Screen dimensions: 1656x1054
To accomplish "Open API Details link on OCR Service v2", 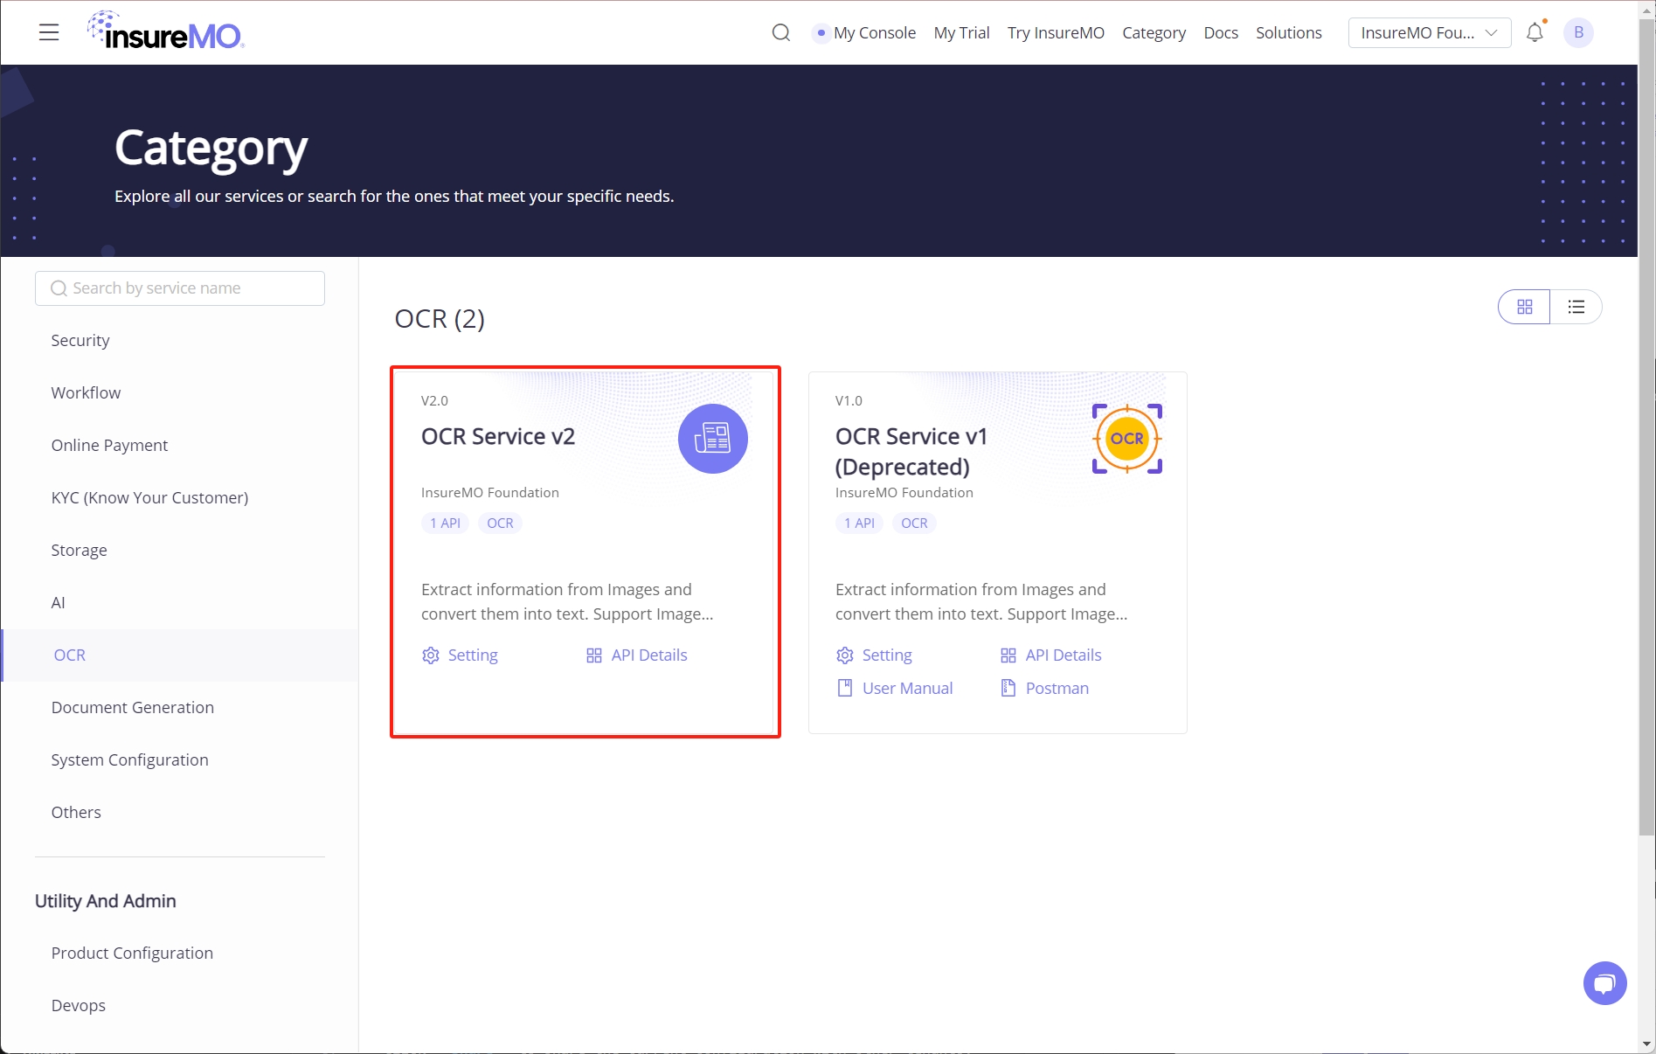I will pyautogui.click(x=649, y=655).
